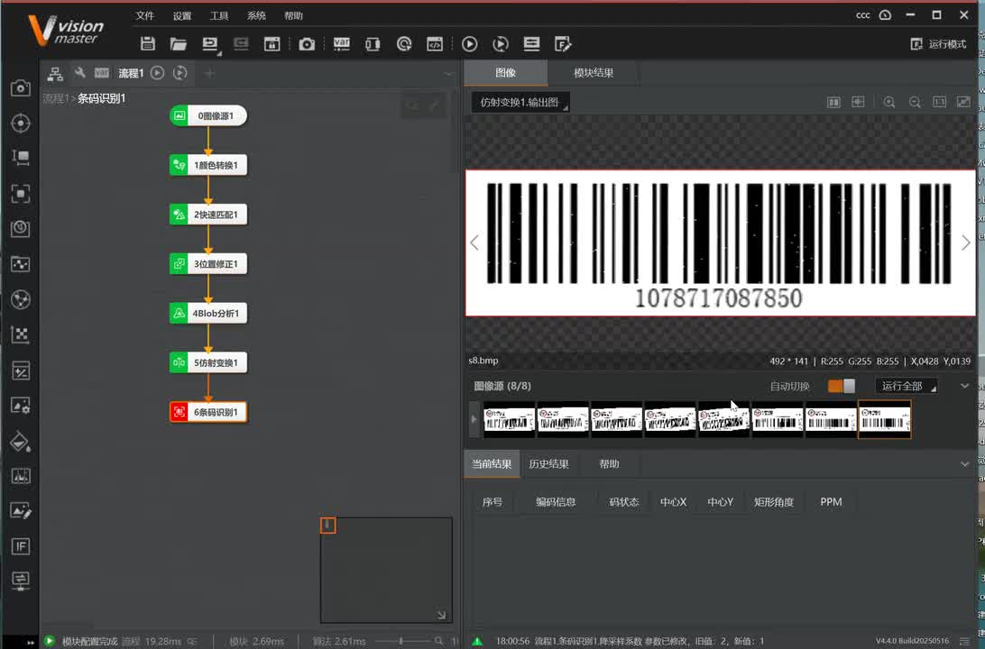
Task: Select the IF logic tools sidebar icon
Action: point(20,546)
